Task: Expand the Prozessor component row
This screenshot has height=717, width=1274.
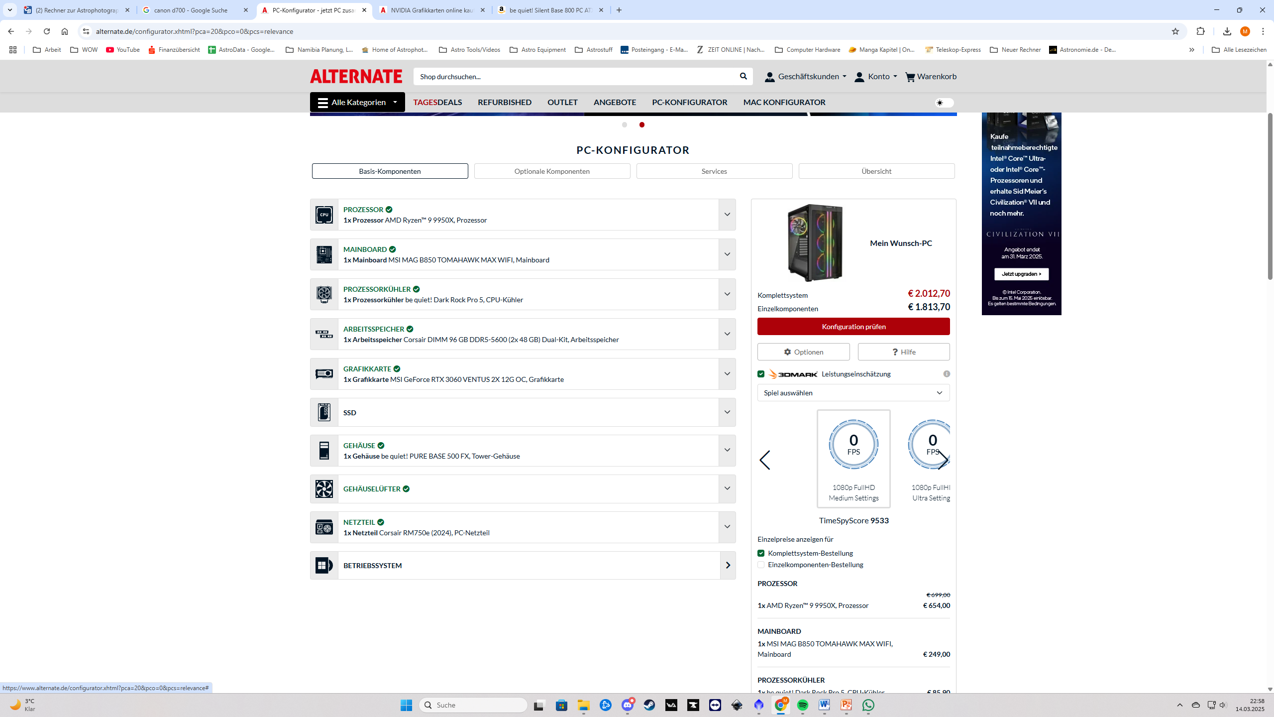Action: (x=727, y=214)
